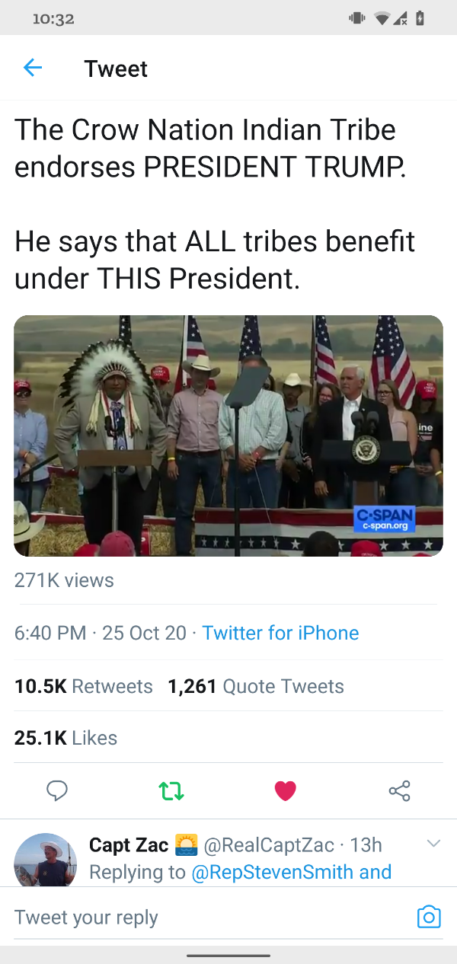View the 10.5K Retweets list
The height and width of the screenshot is (964, 457).
tap(84, 686)
